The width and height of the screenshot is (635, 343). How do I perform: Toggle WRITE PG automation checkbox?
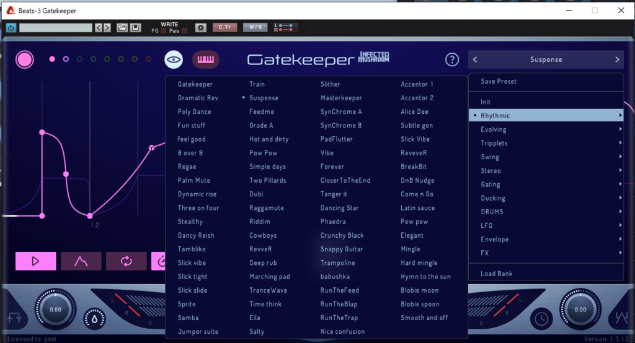[x=164, y=31]
